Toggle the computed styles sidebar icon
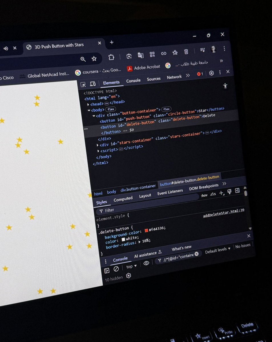 click(x=237, y=191)
